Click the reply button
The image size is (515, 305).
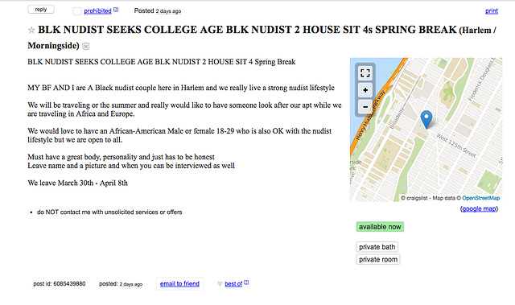[x=41, y=10]
